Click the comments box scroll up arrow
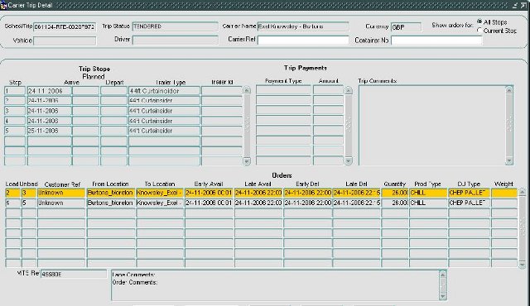This screenshot has width=530, height=306. (443, 275)
